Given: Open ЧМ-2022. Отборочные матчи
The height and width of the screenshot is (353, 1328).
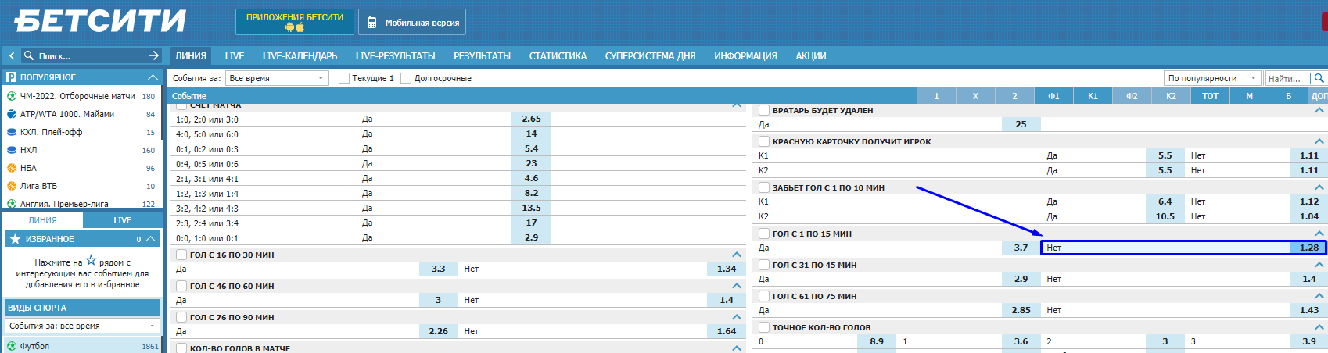Looking at the screenshot, I should click(77, 96).
